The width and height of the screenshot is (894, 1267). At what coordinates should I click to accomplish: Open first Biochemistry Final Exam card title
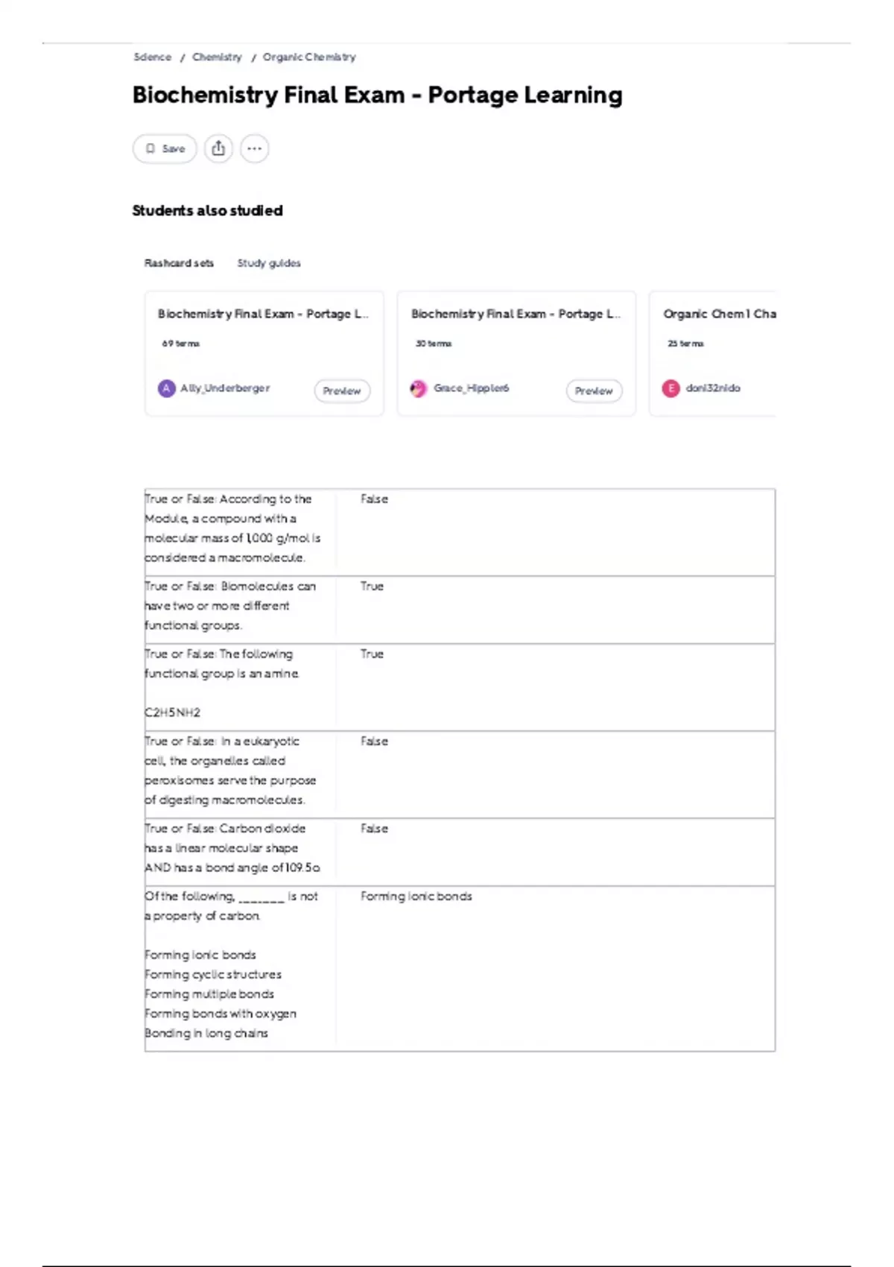[263, 314]
